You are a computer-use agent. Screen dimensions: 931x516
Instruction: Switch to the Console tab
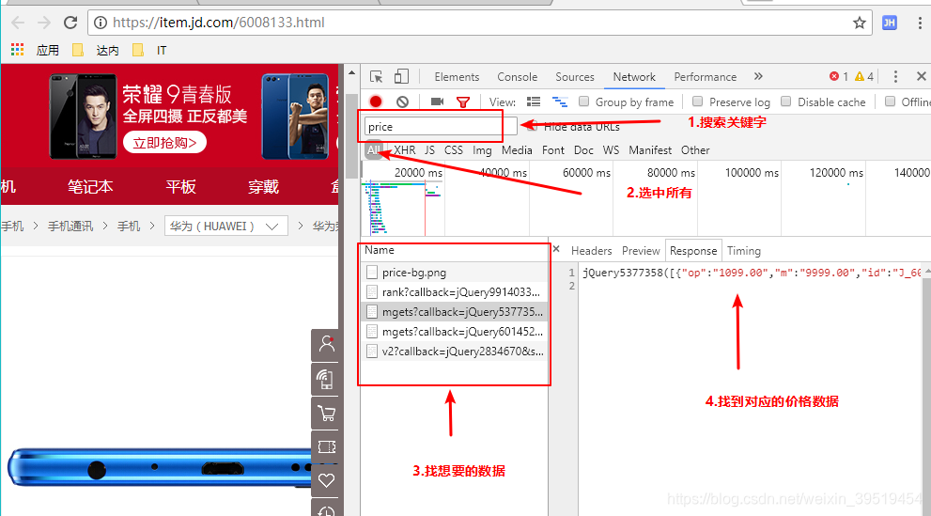click(517, 77)
